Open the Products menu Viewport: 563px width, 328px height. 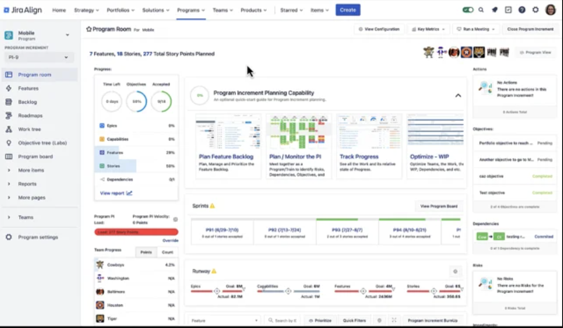pyautogui.click(x=254, y=10)
